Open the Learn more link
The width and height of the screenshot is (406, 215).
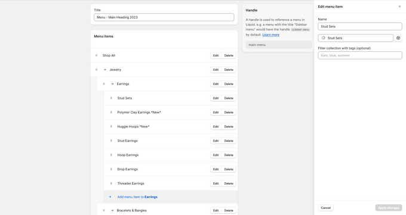[x=270, y=35]
